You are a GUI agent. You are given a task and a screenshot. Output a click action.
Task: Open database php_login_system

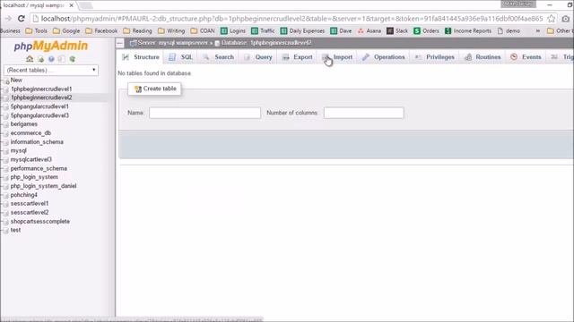point(34,177)
